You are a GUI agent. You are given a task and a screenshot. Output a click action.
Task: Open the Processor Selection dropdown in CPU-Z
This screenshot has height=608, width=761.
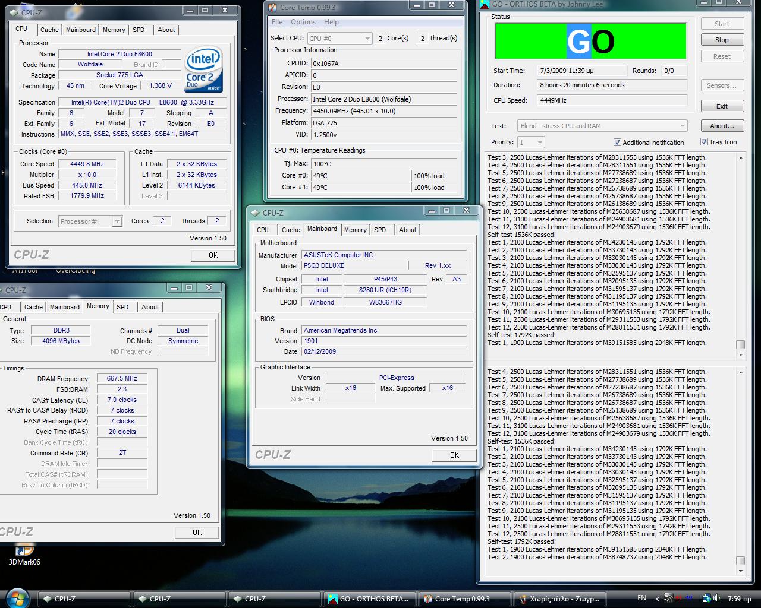[x=90, y=221]
